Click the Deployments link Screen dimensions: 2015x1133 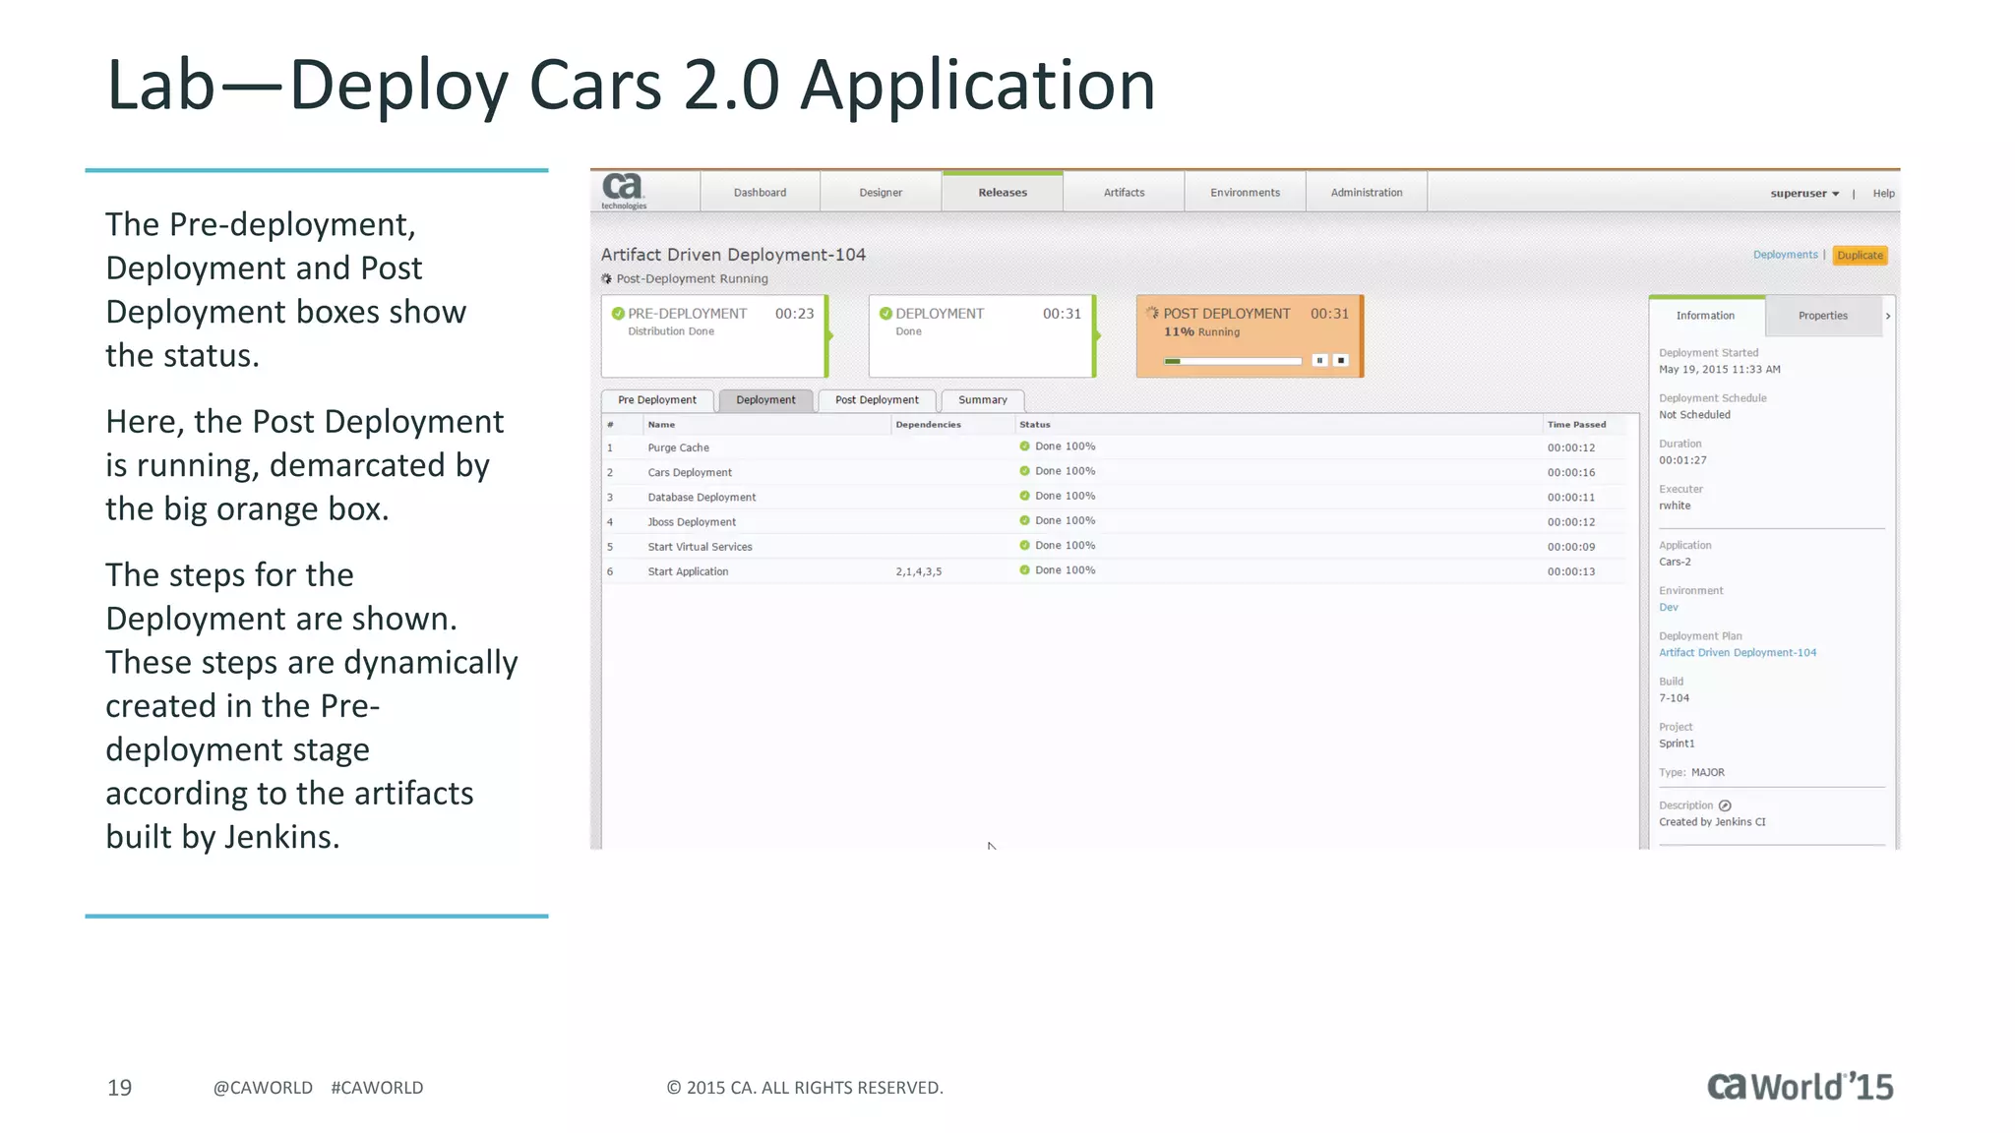coord(1785,255)
